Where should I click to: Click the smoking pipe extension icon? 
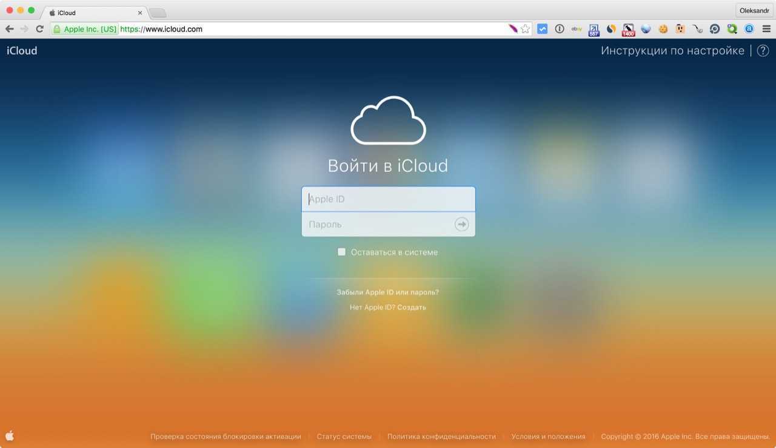[698, 29]
